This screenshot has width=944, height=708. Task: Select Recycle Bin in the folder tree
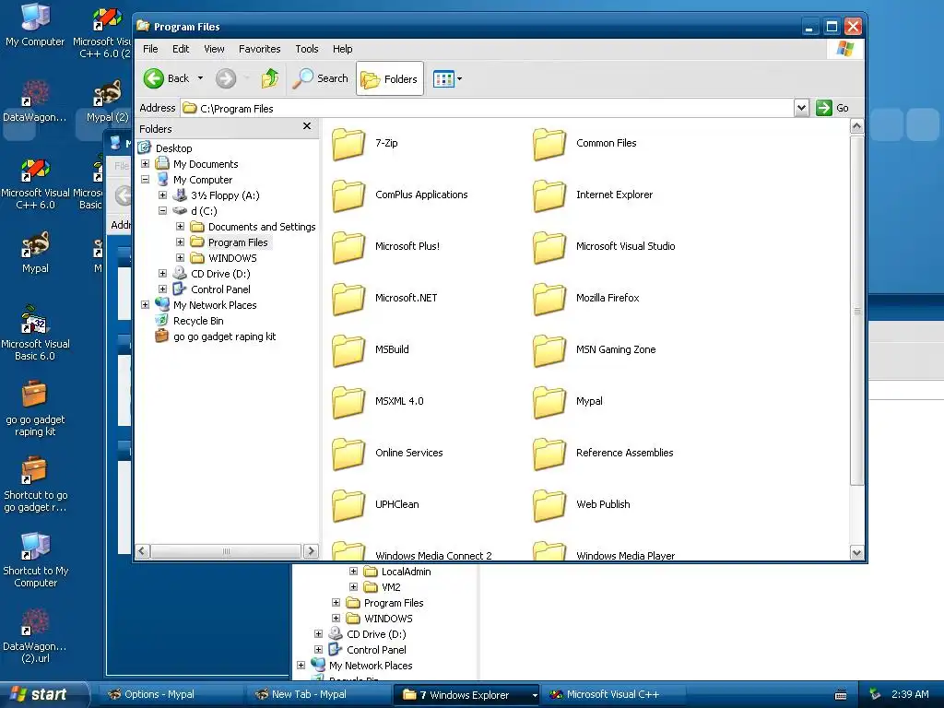(x=198, y=321)
